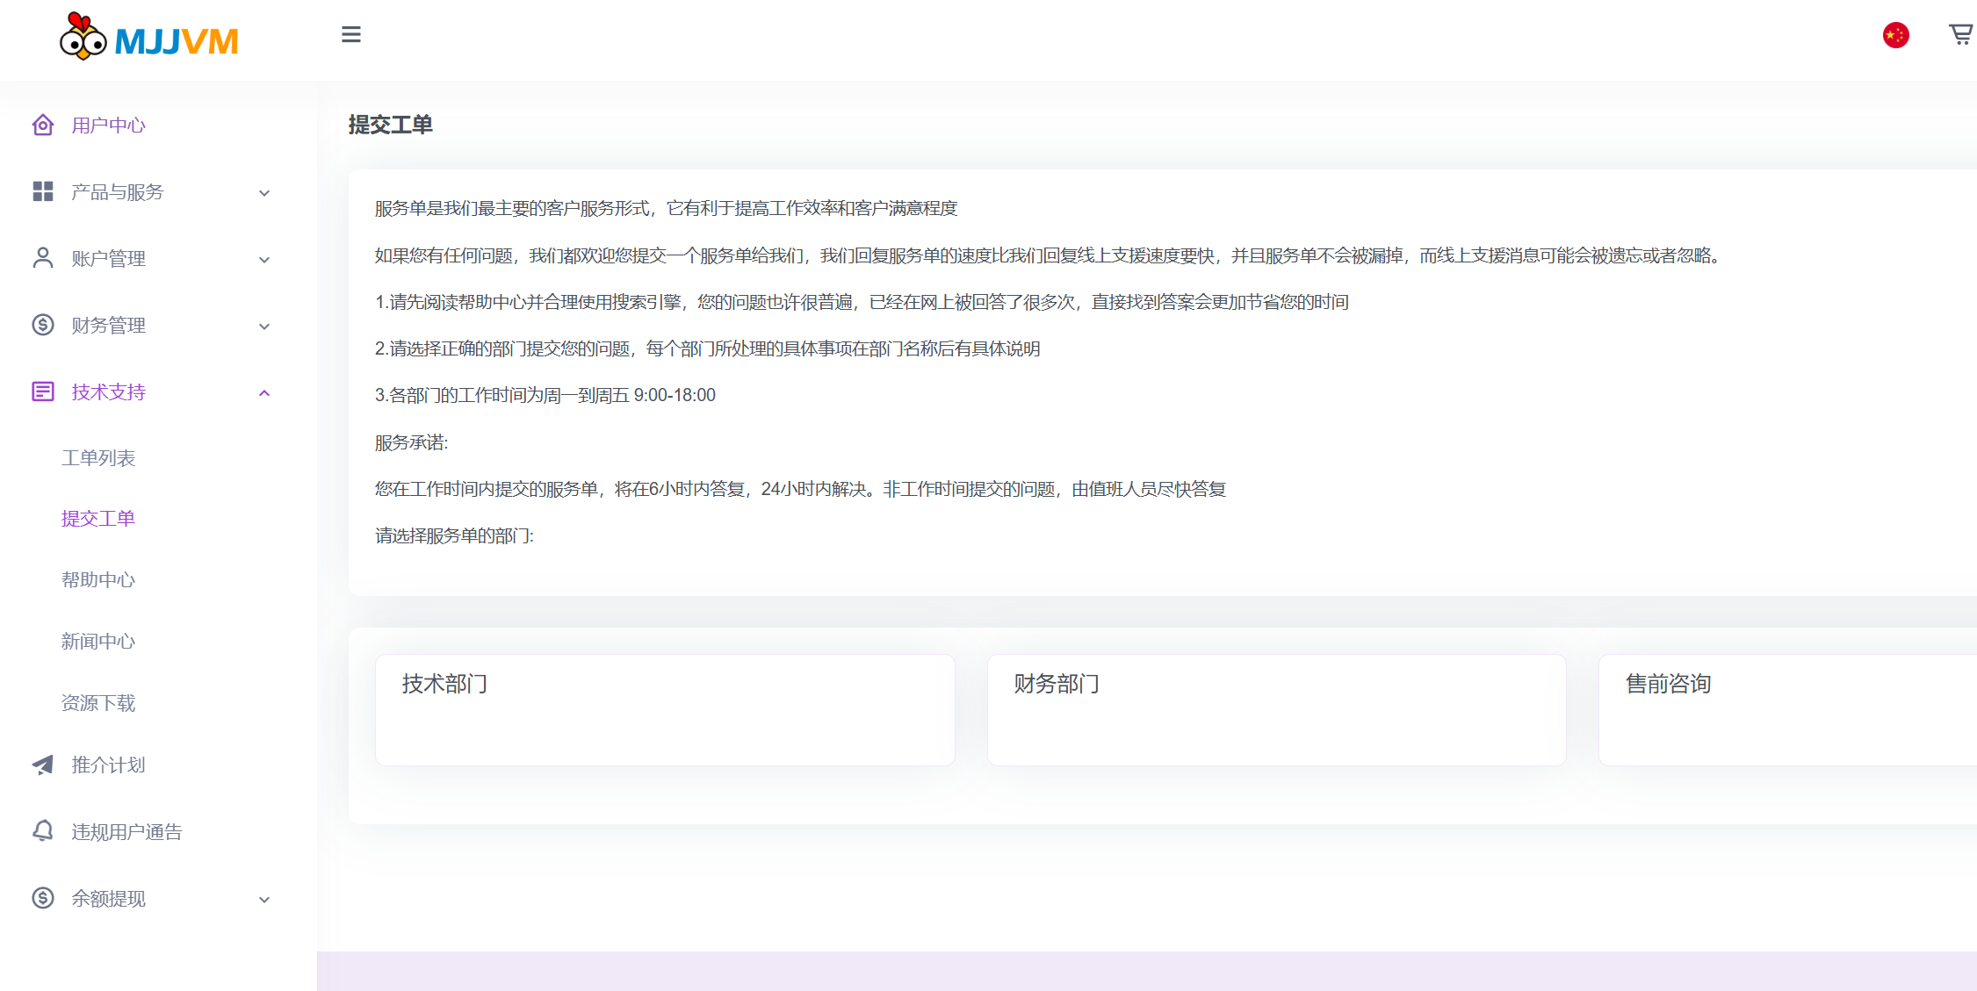Image resolution: width=1977 pixels, height=991 pixels.
Task: Collapse the 技术支持 chevron
Action: pos(264,393)
